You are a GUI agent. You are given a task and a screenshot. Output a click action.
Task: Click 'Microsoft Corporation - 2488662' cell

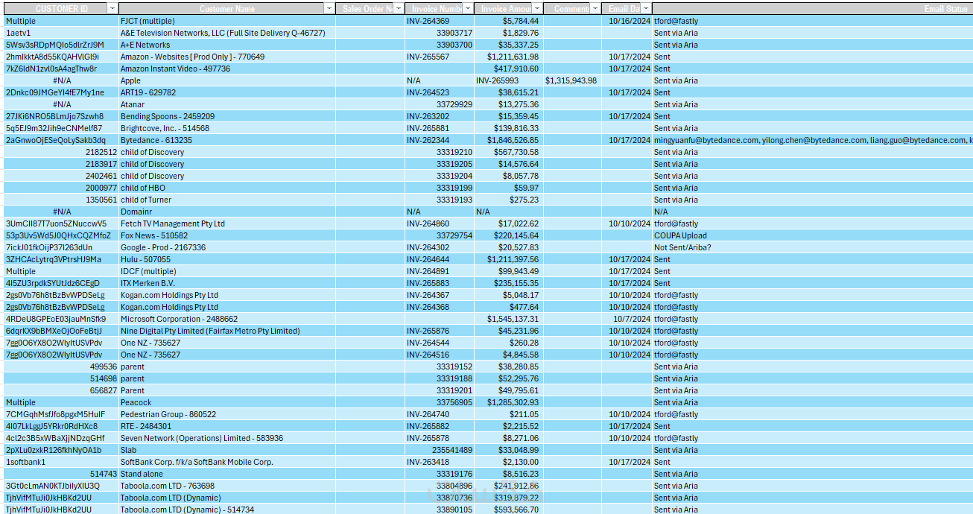tap(227, 319)
